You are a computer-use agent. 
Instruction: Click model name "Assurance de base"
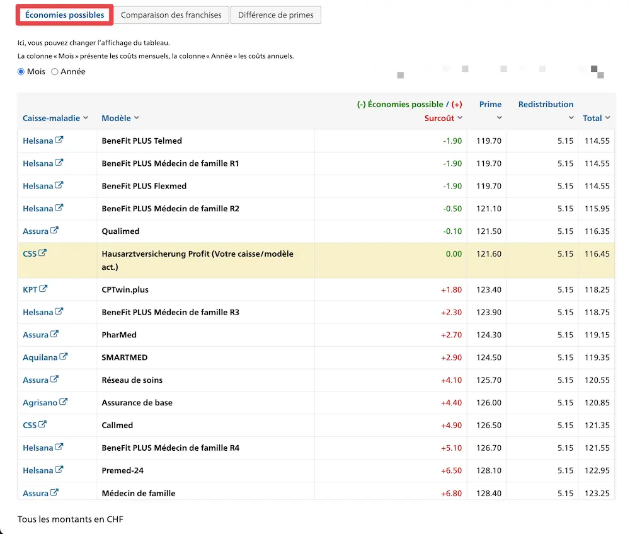tap(137, 402)
